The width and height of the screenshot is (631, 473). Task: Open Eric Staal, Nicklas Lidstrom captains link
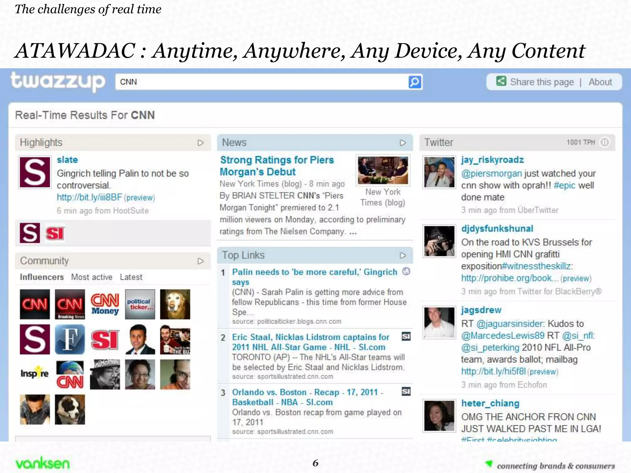tap(311, 342)
